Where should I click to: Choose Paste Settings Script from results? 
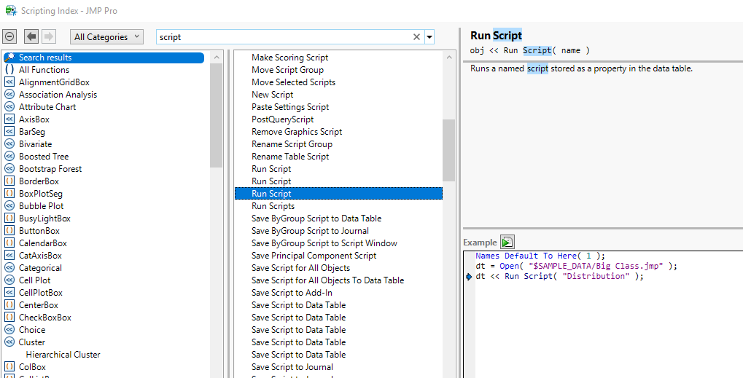[x=290, y=107]
